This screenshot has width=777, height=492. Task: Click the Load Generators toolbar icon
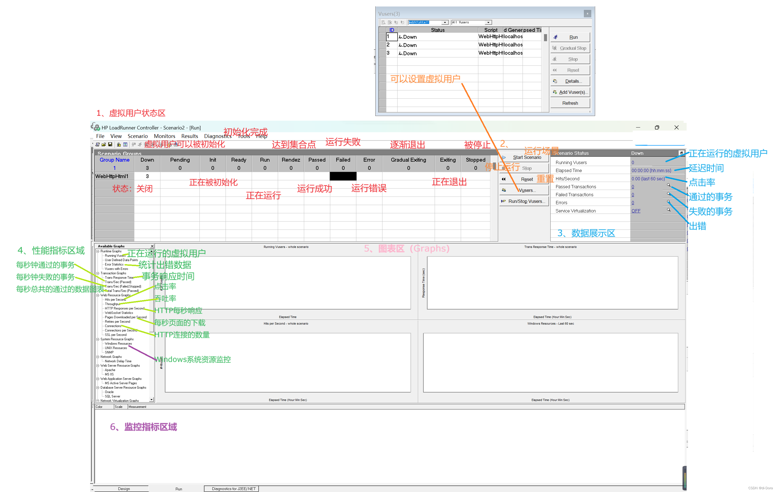[x=119, y=145]
